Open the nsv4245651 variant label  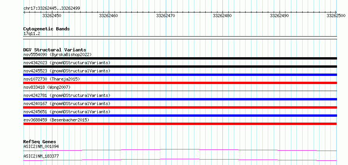tap(67, 112)
